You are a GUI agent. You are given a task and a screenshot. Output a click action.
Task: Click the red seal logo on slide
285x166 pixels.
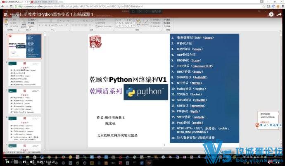click(x=95, y=43)
